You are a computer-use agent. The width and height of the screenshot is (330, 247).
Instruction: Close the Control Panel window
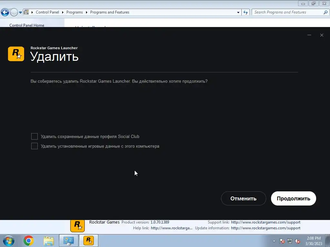(324, 3)
